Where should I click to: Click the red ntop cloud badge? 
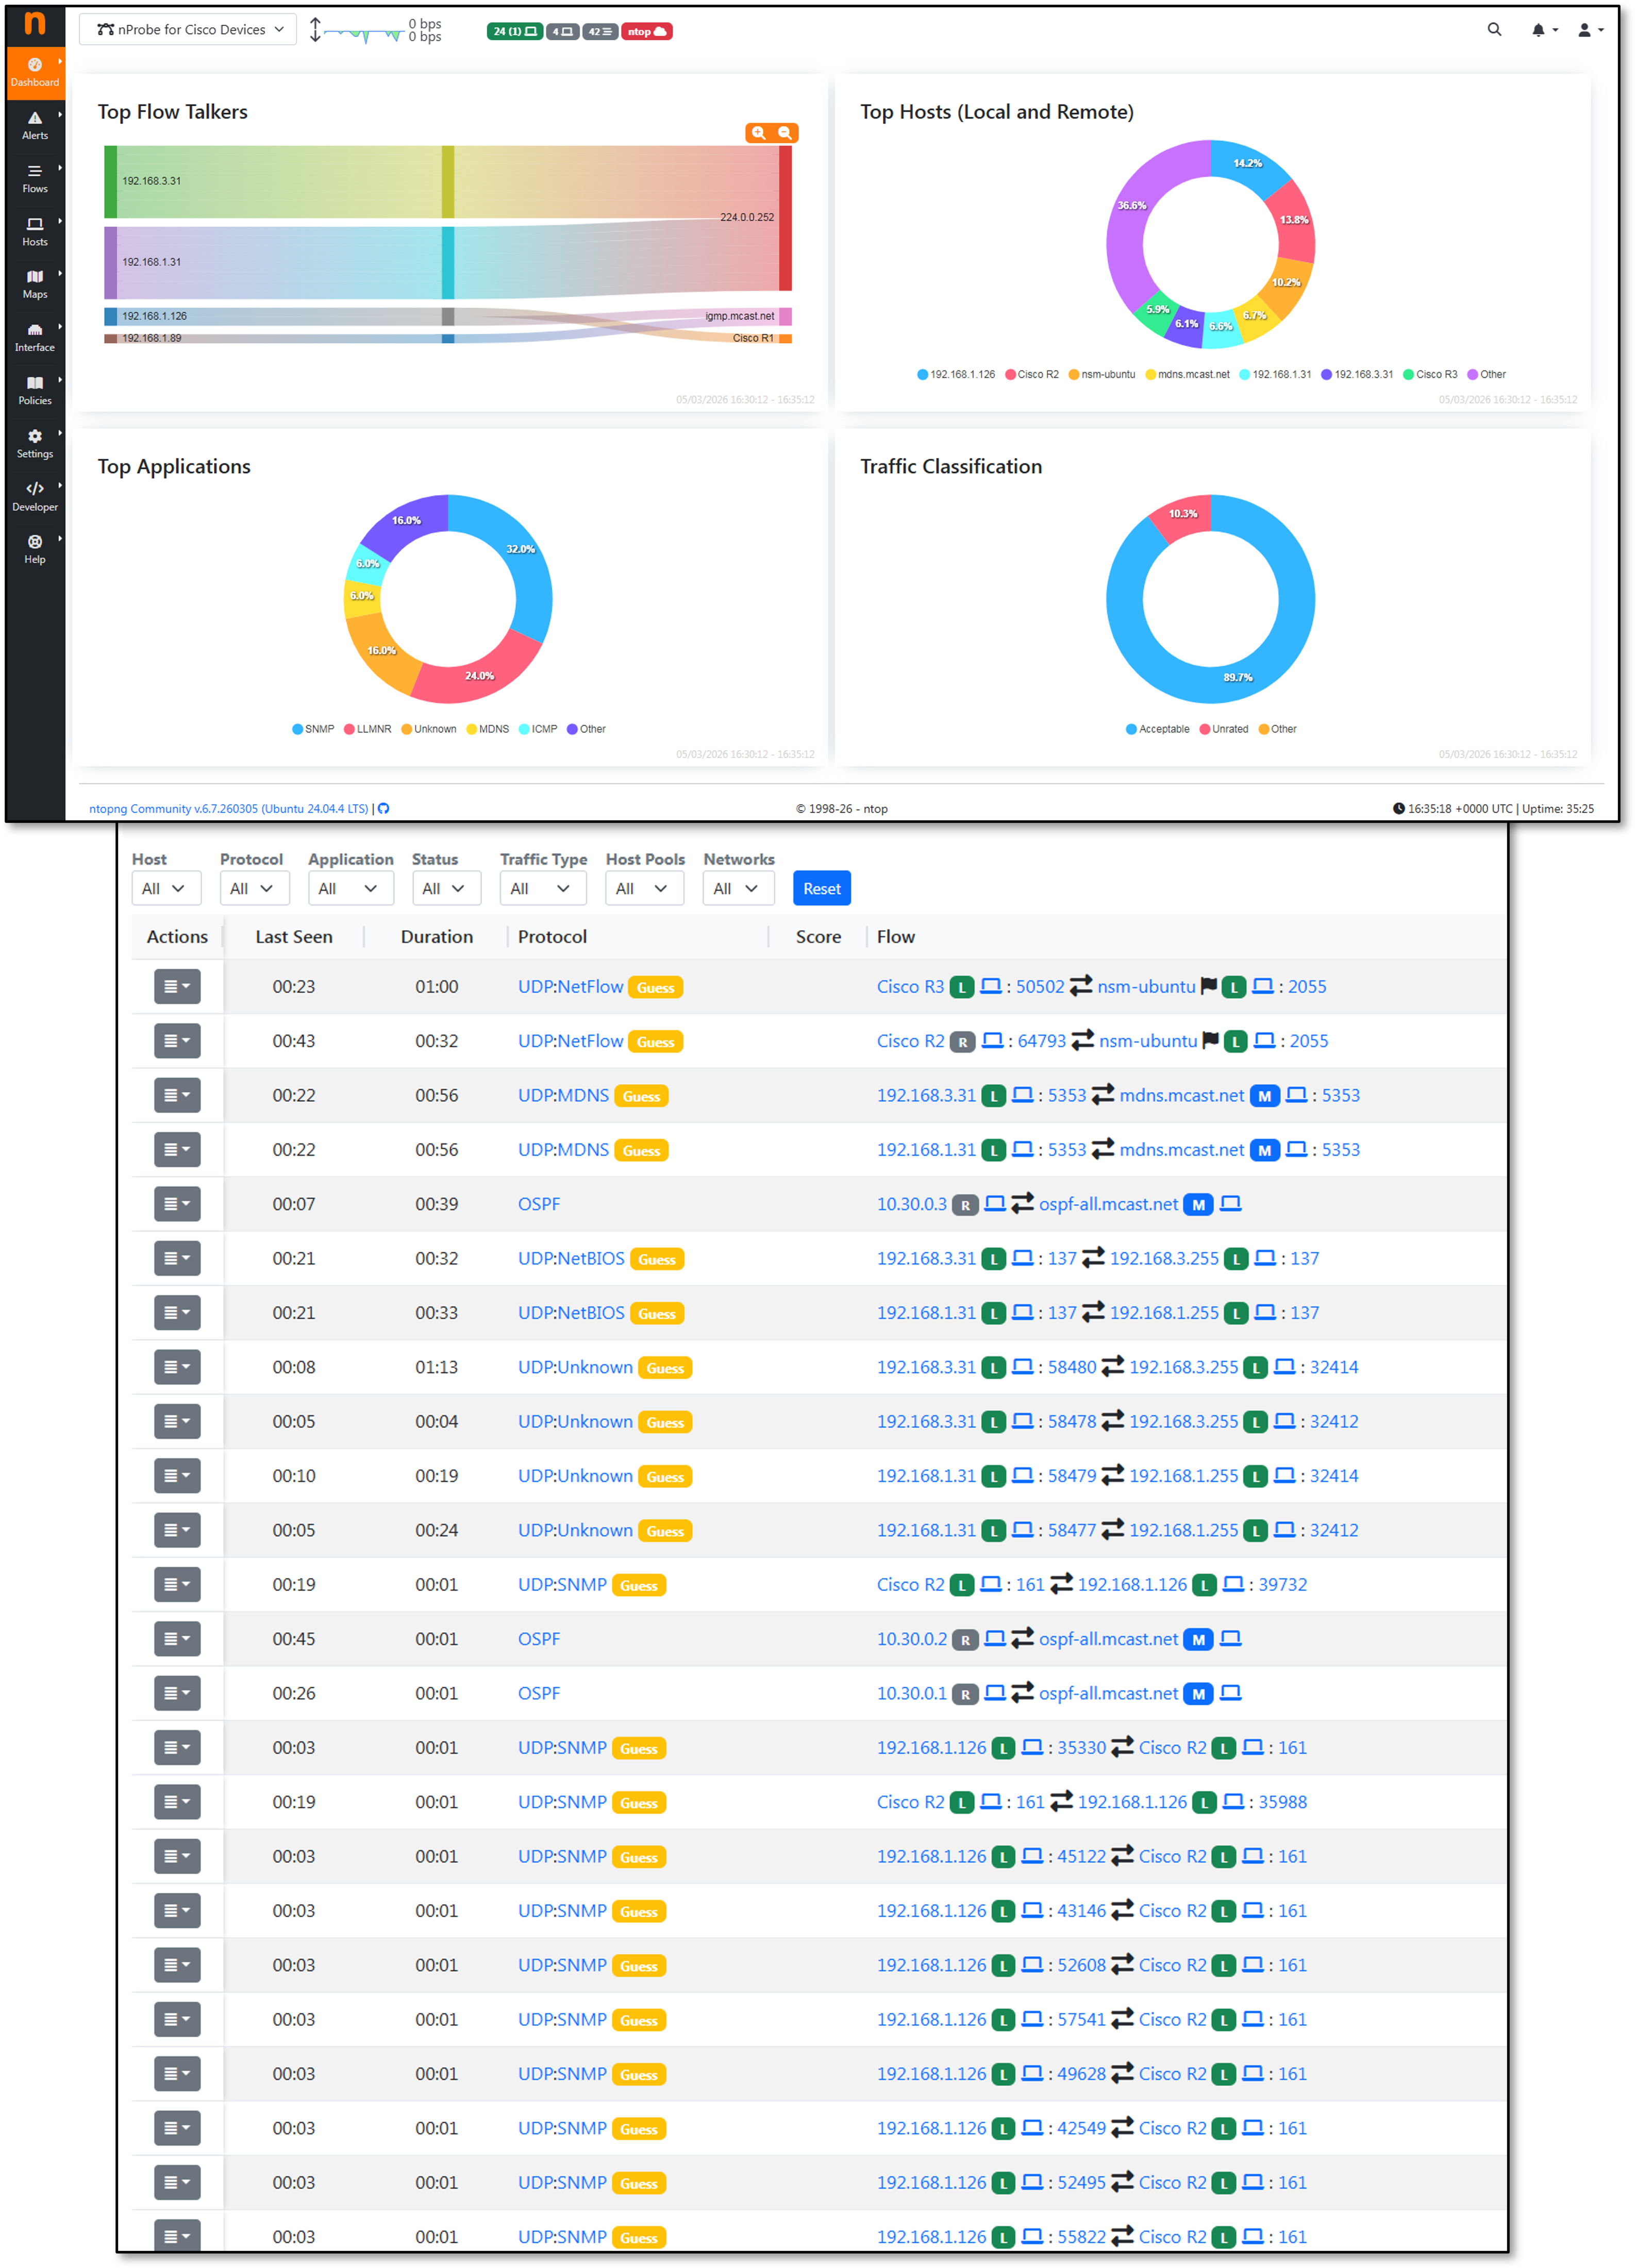pos(647,32)
